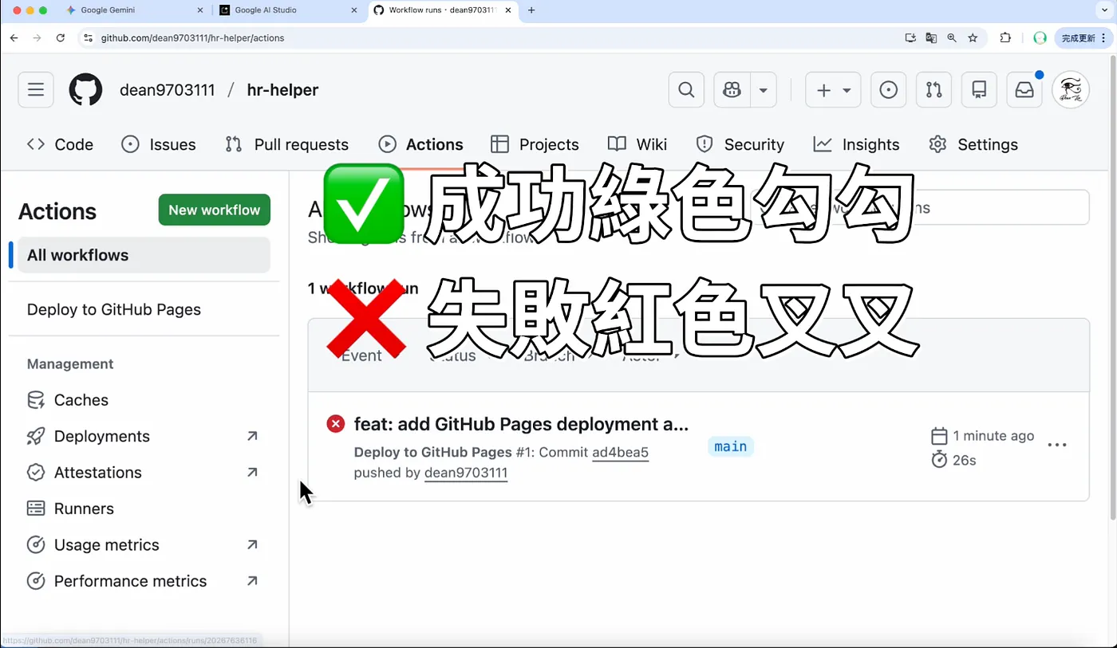Open repositories icon in the header
Image resolution: width=1117 pixels, height=648 pixels.
(979, 90)
